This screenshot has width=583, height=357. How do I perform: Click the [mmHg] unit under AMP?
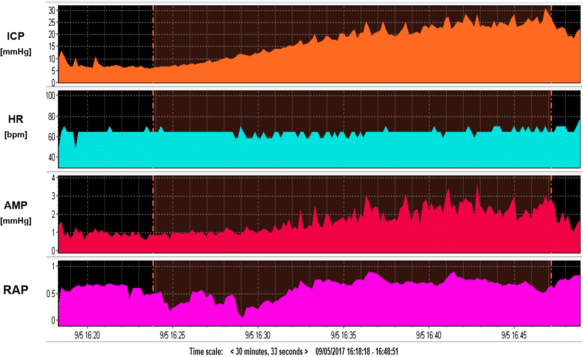click(x=15, y=221)
